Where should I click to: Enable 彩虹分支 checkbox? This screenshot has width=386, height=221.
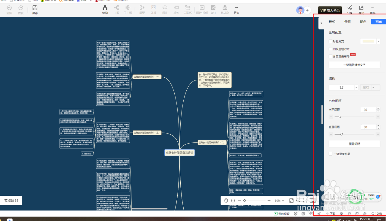click(x=331, y=41)
